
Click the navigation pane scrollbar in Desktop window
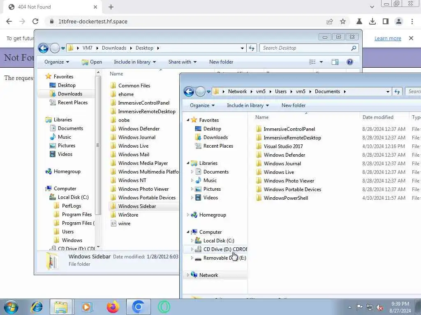[x=98, y=145]
